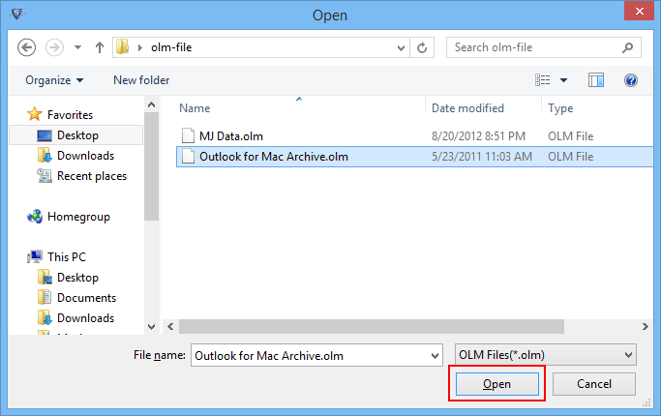The height and width of the screenshot is (416, 661).
Task: Expand the address bar history dropdown
Action: tap(401, 48)
